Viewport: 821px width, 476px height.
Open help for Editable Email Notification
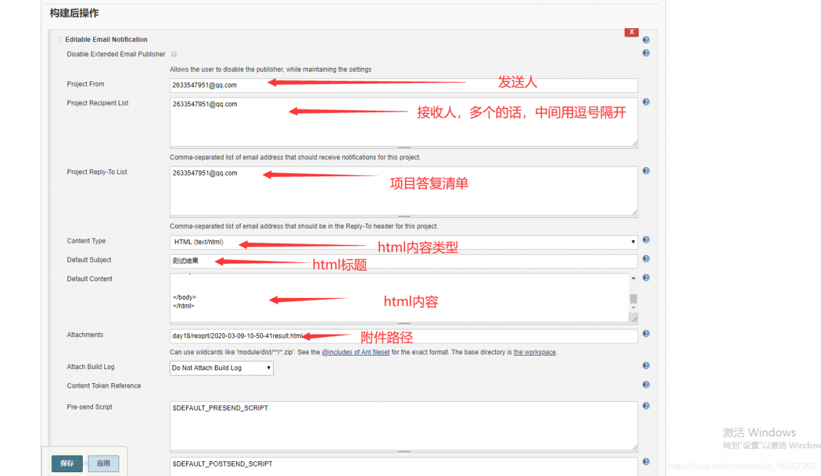click(646, 40)
